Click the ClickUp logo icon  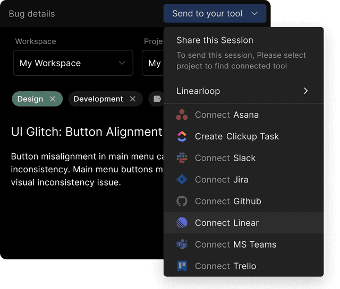[182, 136]
